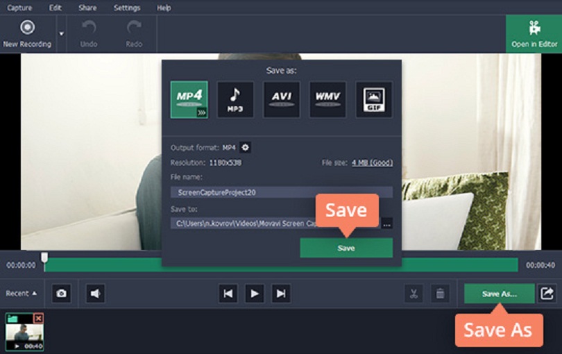The width and height of the screenshot is (562, 354).
Task: Open the Capture menu
Action: 19,8
